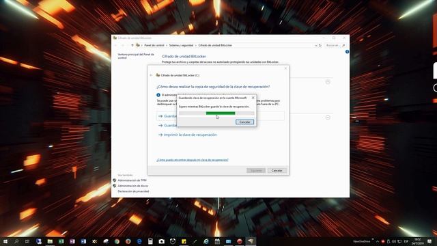Choose Imprimir la clave de recuperación
Viewport: 437px width, 246px height.
click(x=190, y=135)
